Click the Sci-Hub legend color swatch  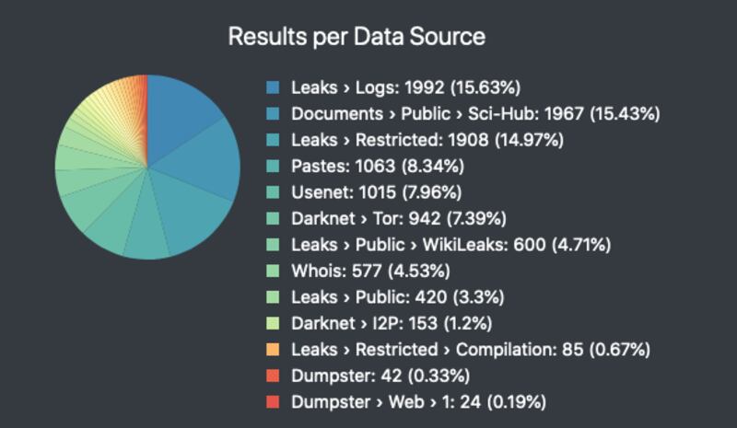click(x=273, y=114)
